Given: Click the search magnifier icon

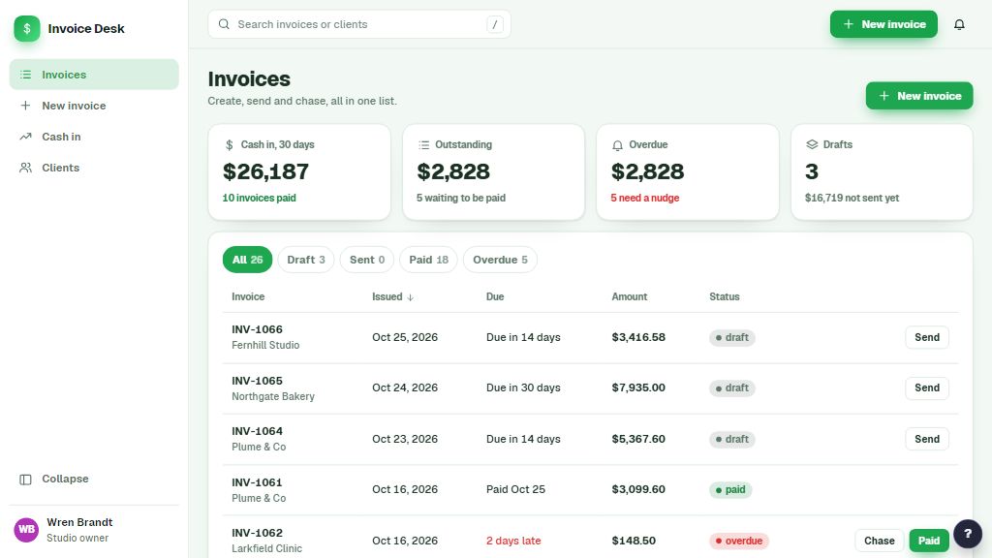Looking at the screenshot, I should (224, 24).
